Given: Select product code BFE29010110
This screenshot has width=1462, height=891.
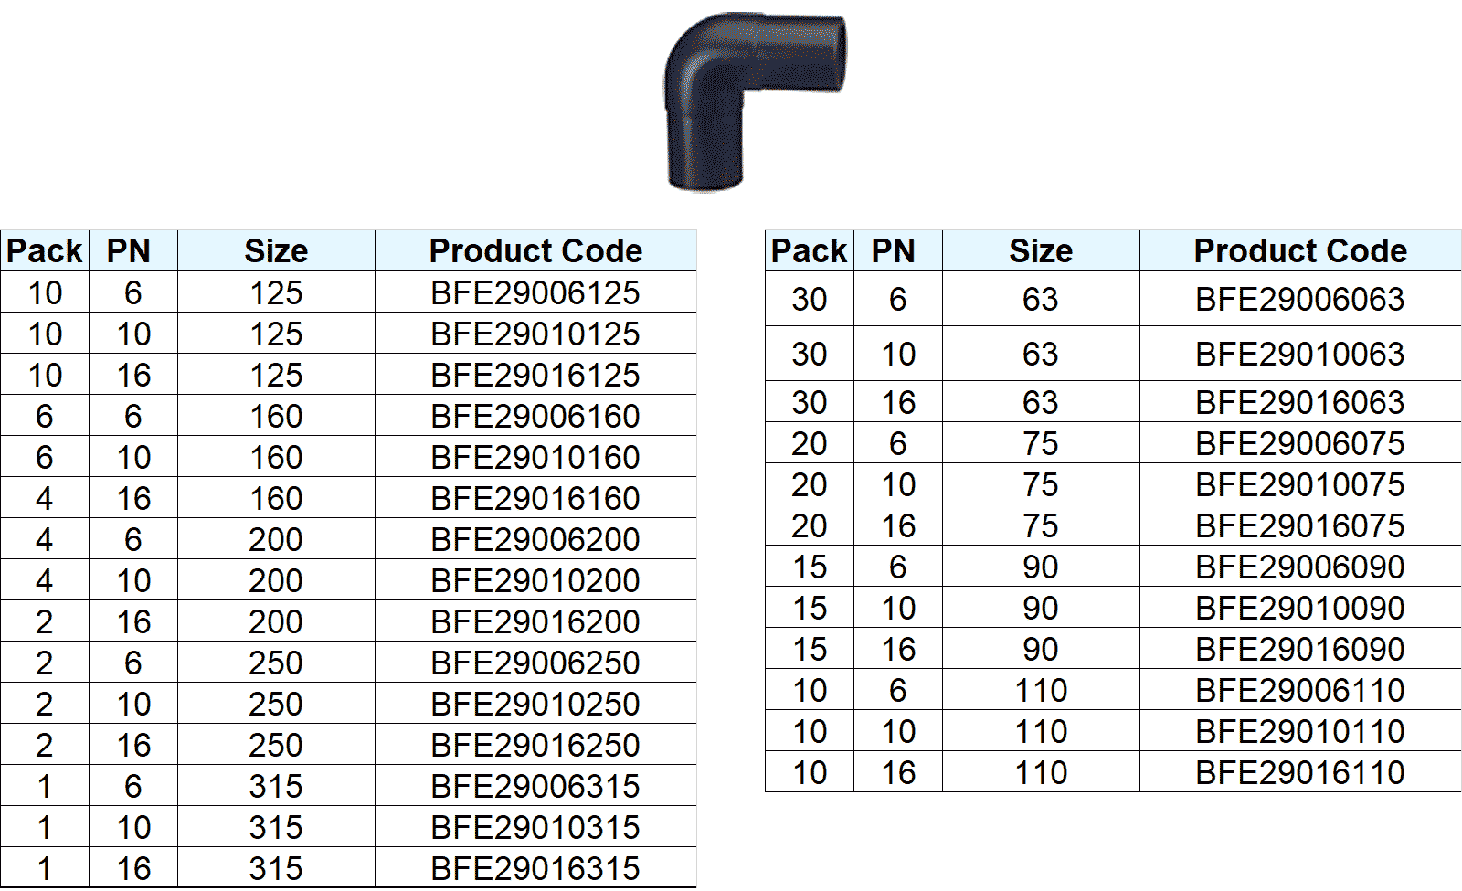Looking at the screenshot, I should coord(1299,732).
